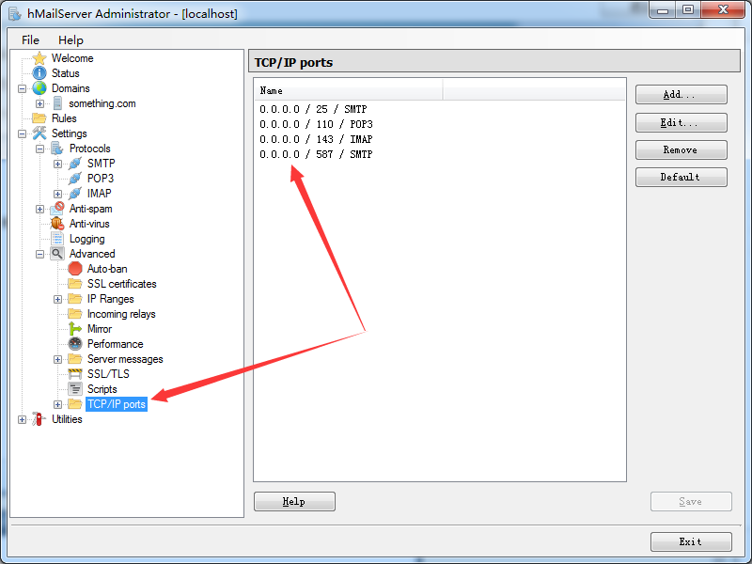Image resolution: width=752 pixels, height=564 pixels.
Task: Open the File menu
Action: tap(30, 40)
